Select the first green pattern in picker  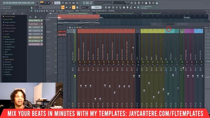click(x=35, y=21)
